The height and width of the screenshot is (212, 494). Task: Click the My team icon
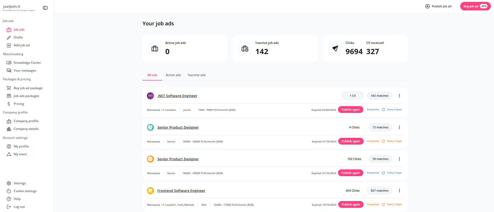click(x=9, y=154)
